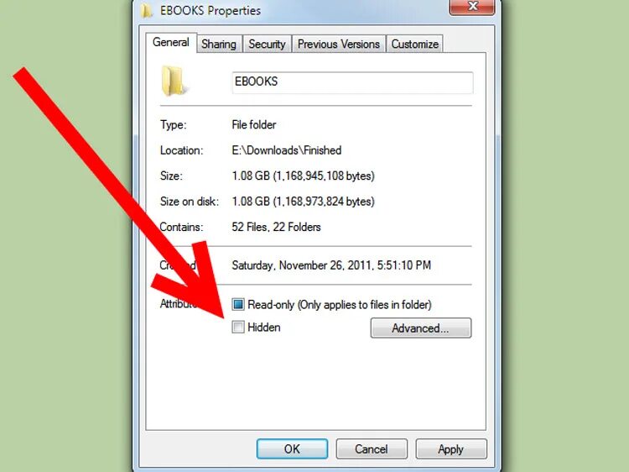Toggle the Read-only attribute checkbox
Screen dimensions: 629x472
238,304
